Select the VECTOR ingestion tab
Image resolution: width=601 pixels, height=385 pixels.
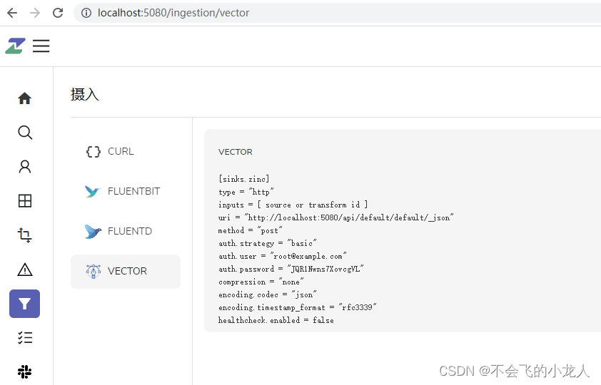coord(126,272)
